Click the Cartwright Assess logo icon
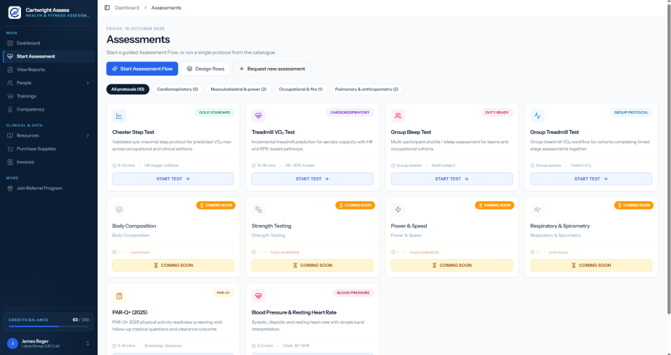 point(14,12)
